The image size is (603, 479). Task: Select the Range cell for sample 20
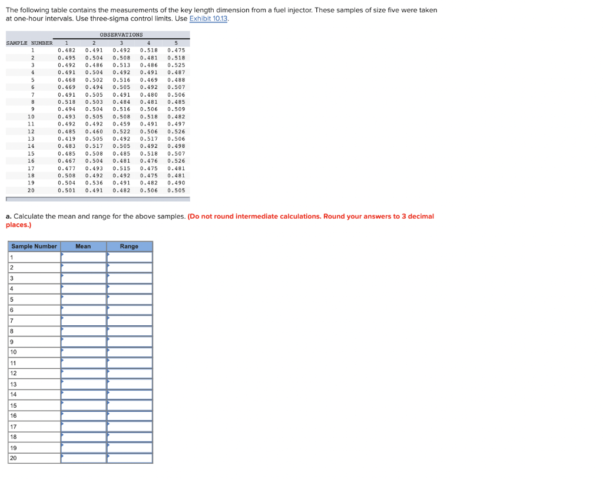click(x=129, y=458)
